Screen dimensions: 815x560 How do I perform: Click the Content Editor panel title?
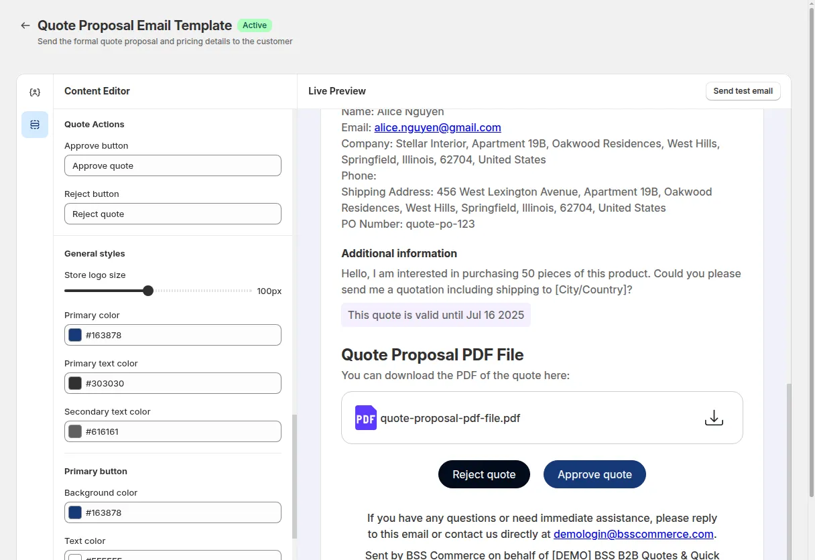(x=97, y=91)
